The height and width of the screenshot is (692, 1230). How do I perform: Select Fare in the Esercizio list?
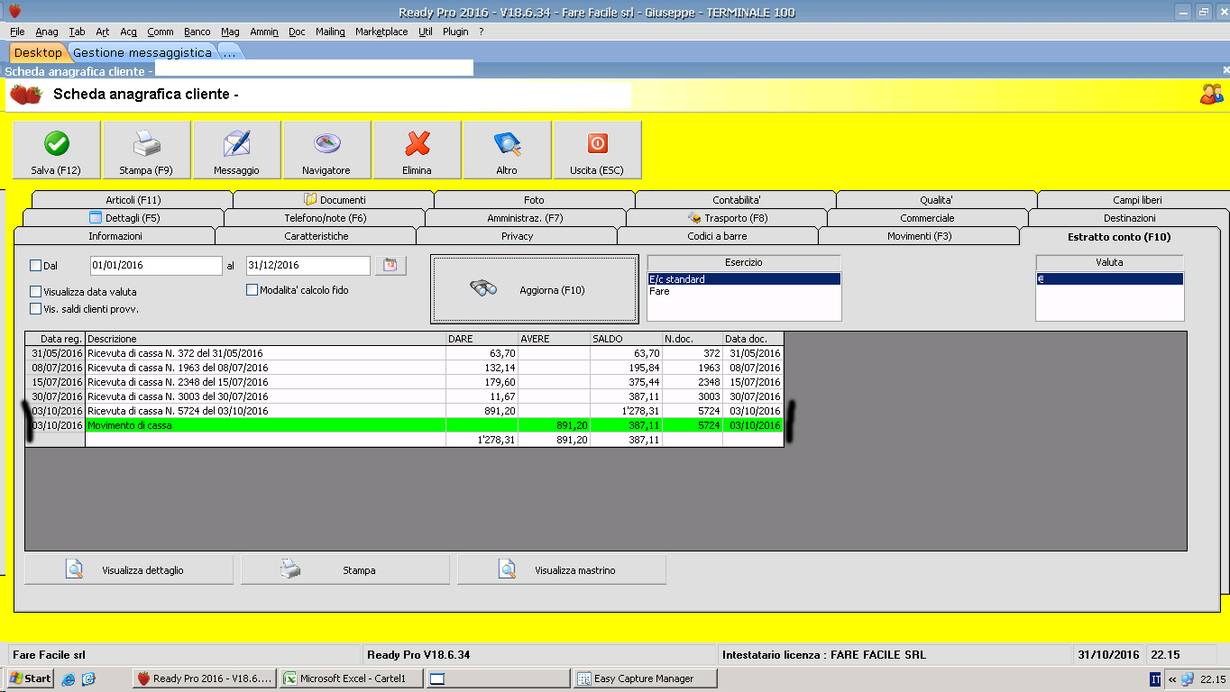point(660,292)
